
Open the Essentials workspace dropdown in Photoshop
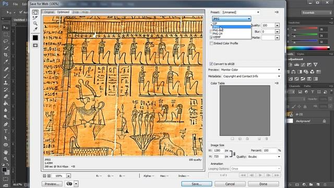point(316,13)
